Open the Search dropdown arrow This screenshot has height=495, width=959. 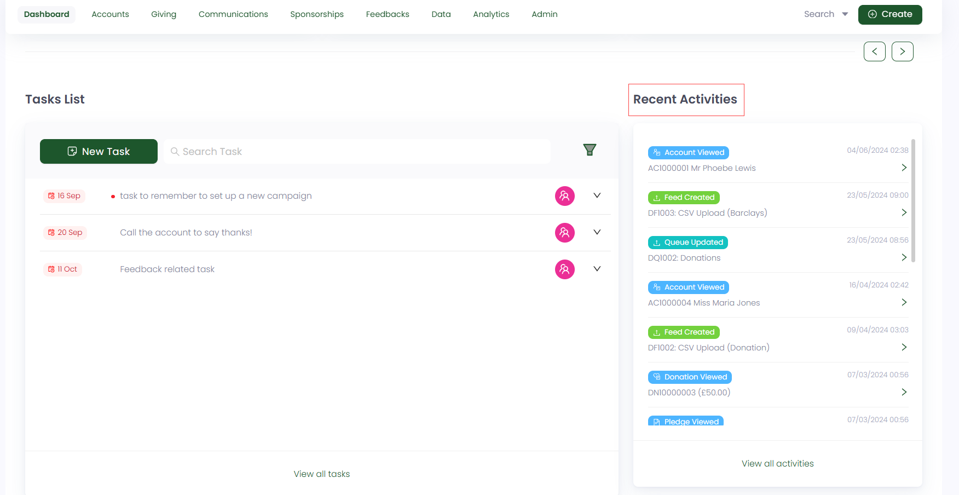(845, 14)
